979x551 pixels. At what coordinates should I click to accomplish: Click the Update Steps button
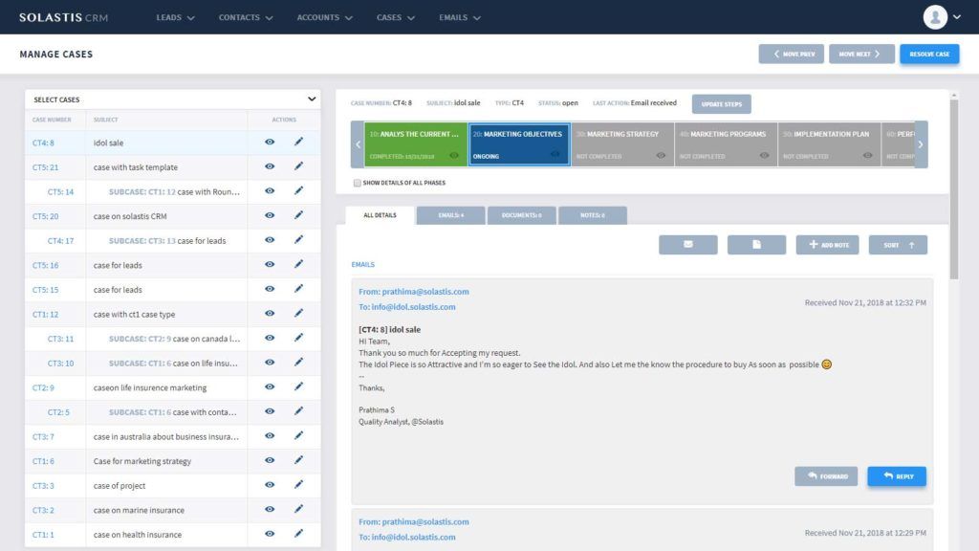(x=721, y=104)
